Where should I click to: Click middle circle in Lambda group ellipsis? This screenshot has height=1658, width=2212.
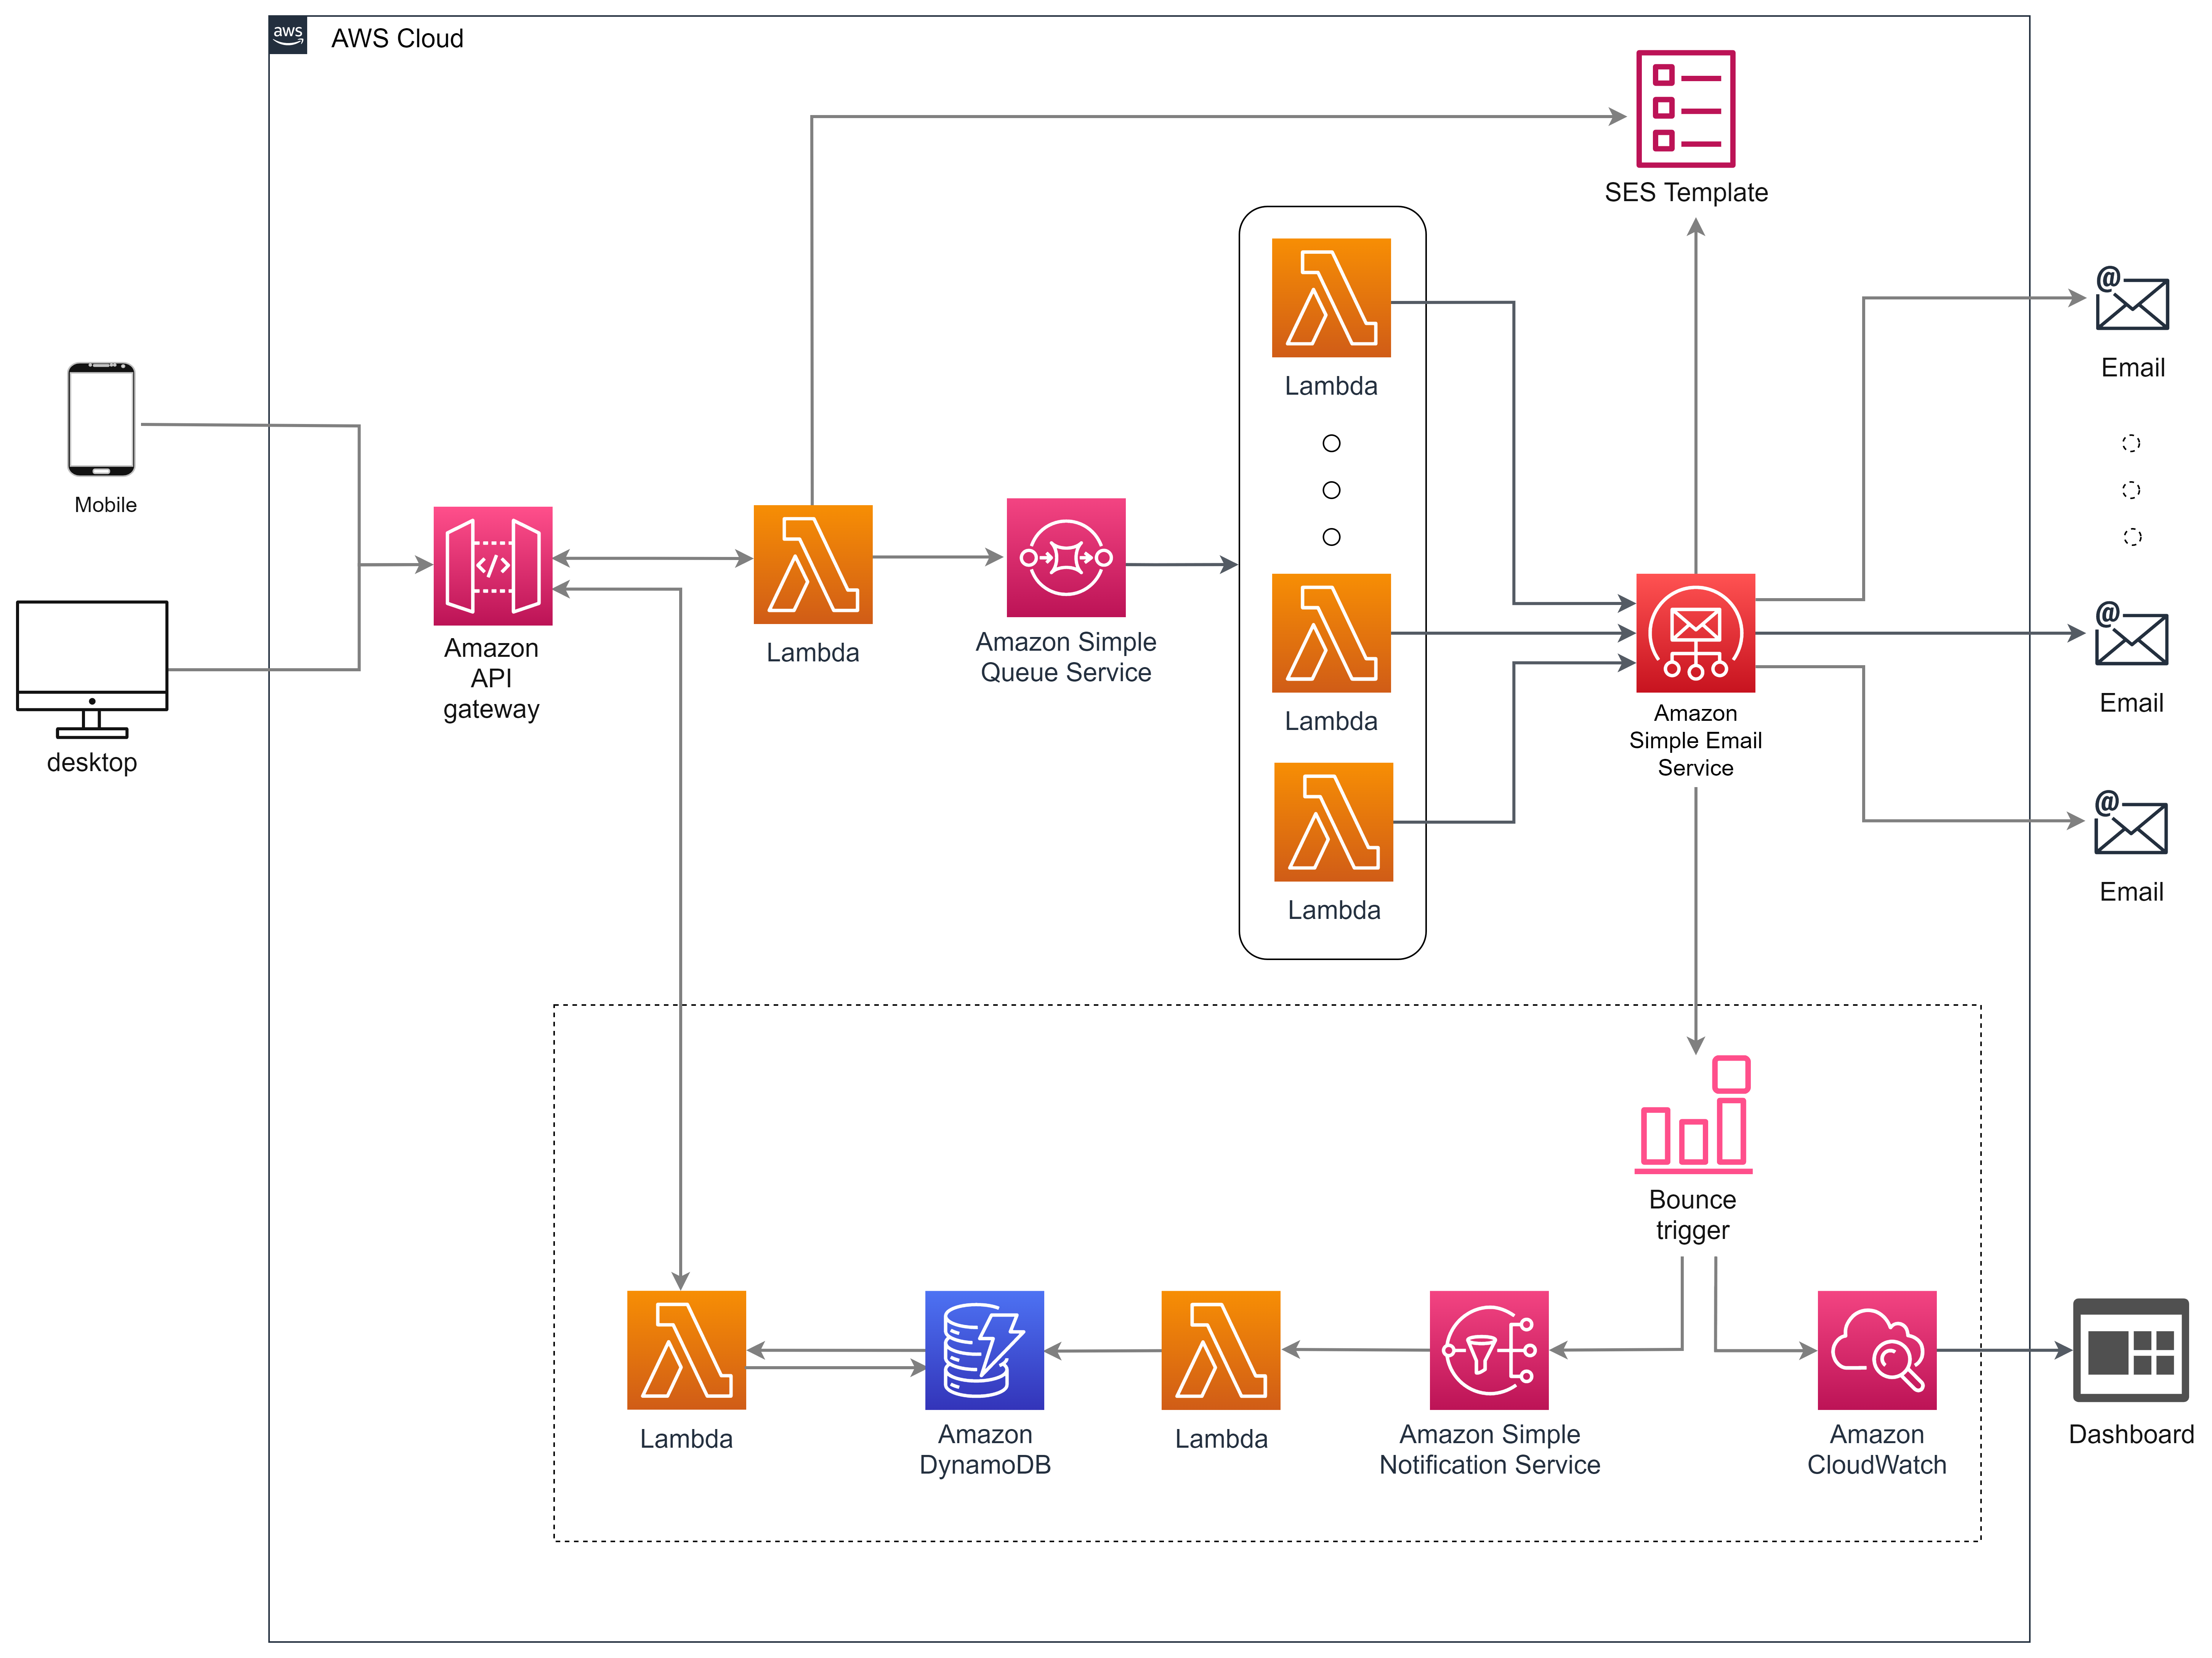coord(1331,490)
